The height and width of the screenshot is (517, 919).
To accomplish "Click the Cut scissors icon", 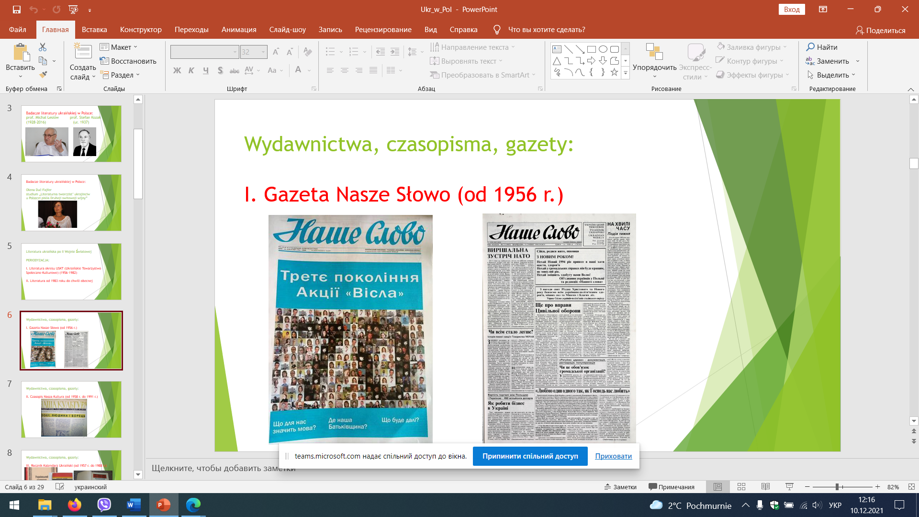I will click(43, 47).
